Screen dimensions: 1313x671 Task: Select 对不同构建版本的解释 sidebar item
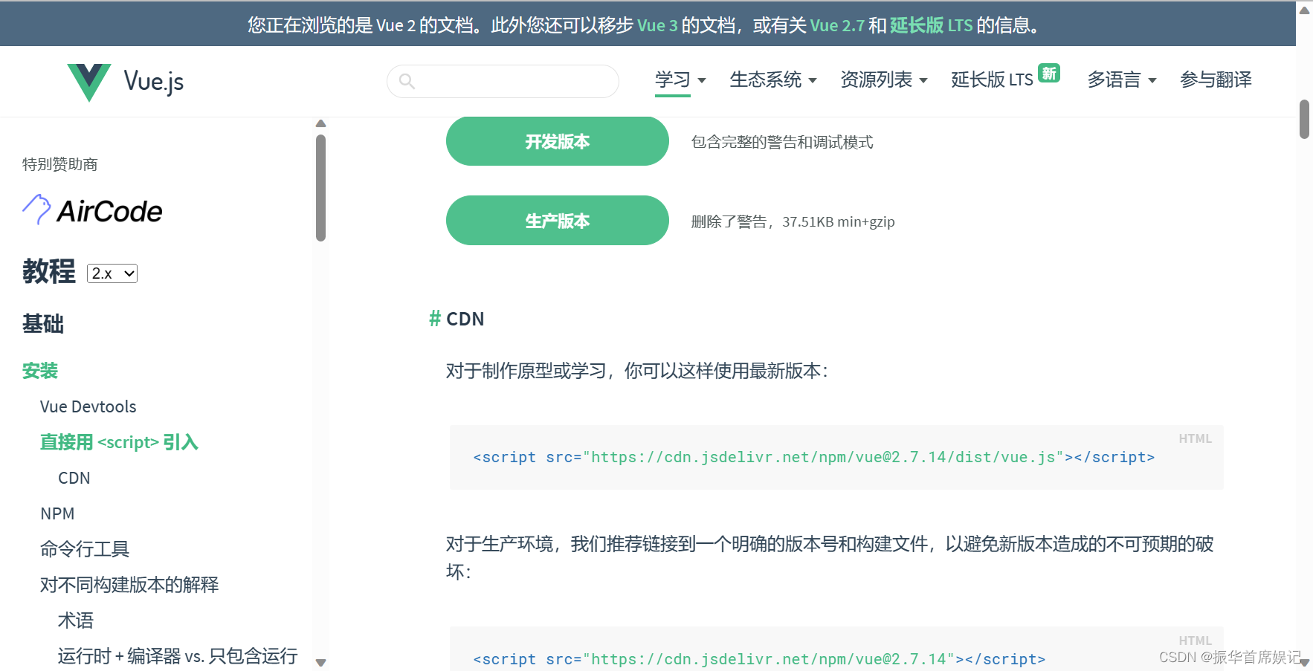point(129,585)
